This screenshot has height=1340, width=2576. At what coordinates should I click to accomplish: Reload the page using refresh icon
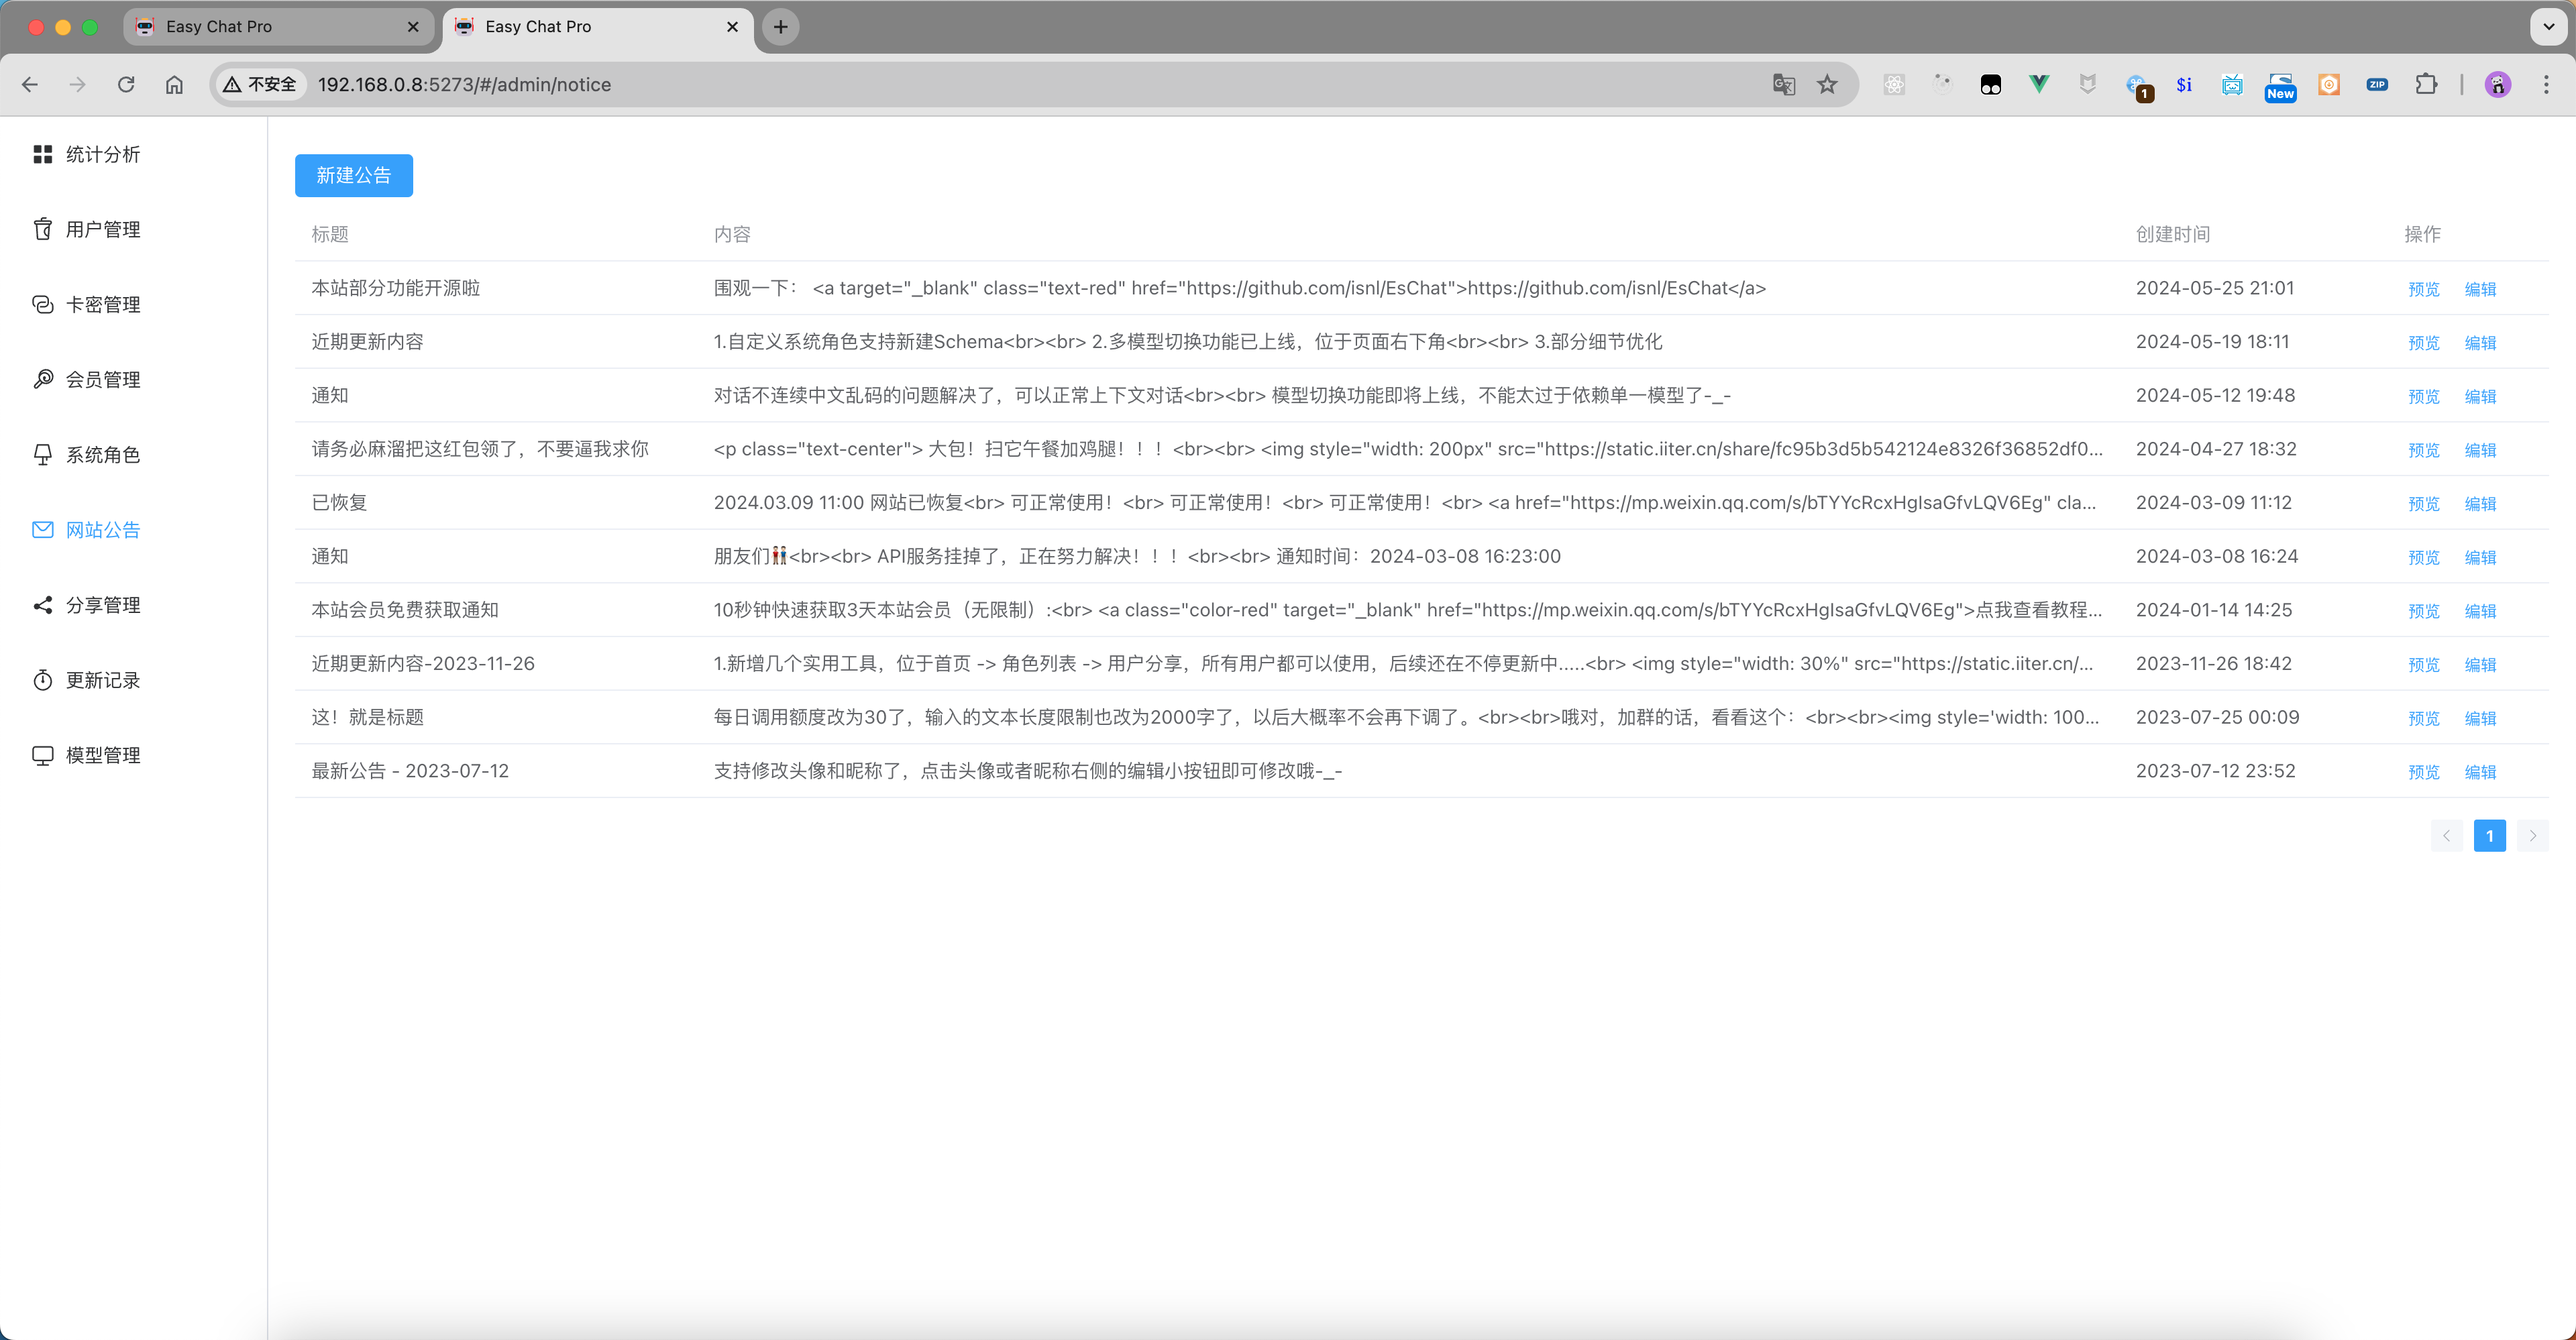pos(126,84)
